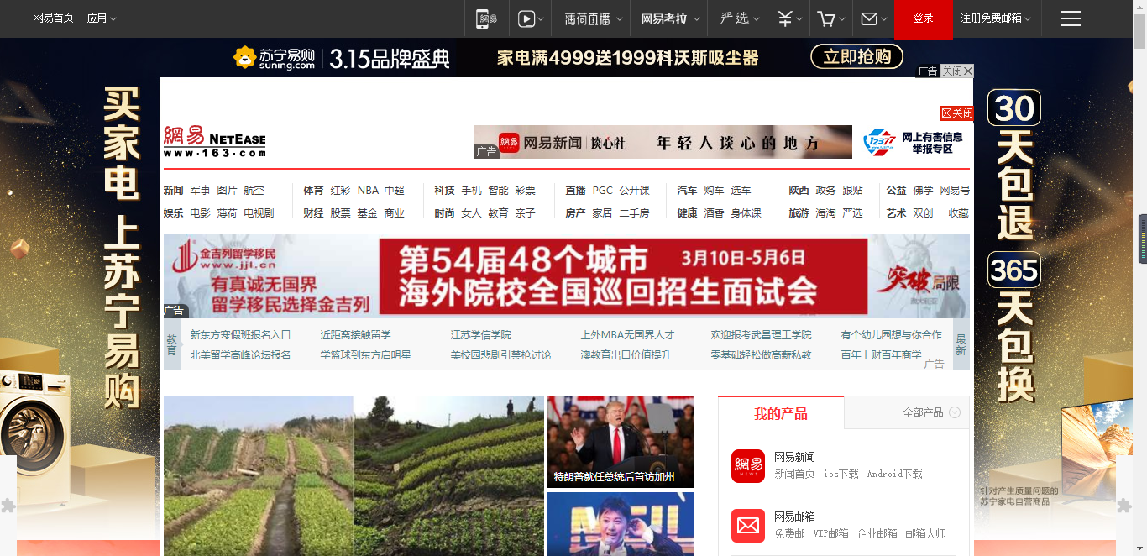Close the top banner ad with 关闭
Viewport: 1147px width, 556px height.
[x=957, y=71]
